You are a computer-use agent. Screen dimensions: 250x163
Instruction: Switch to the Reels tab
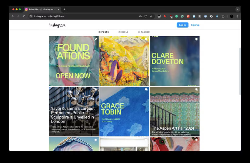tap(123, 32)
